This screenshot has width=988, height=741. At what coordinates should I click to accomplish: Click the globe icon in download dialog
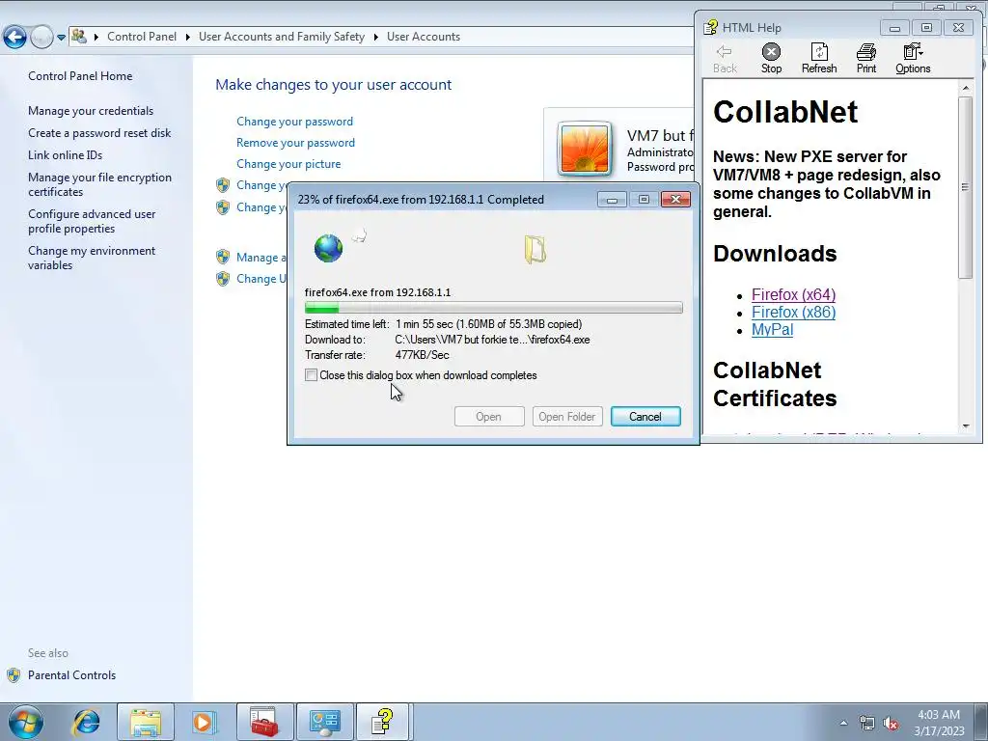pyautogui.click(x=328, y=248)
